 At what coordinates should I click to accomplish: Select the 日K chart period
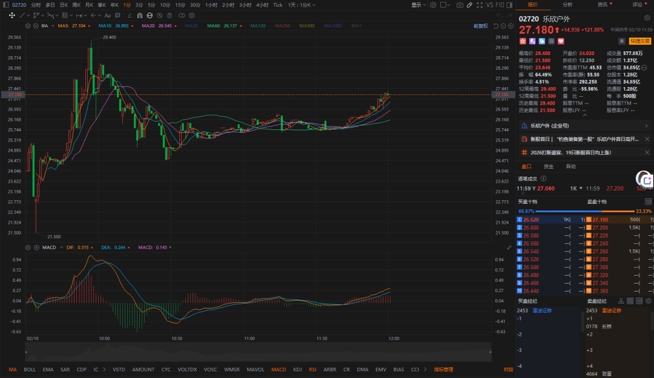64,5
